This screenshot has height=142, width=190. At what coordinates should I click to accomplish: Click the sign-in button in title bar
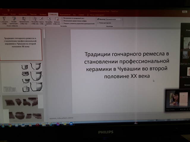[185, 12]
